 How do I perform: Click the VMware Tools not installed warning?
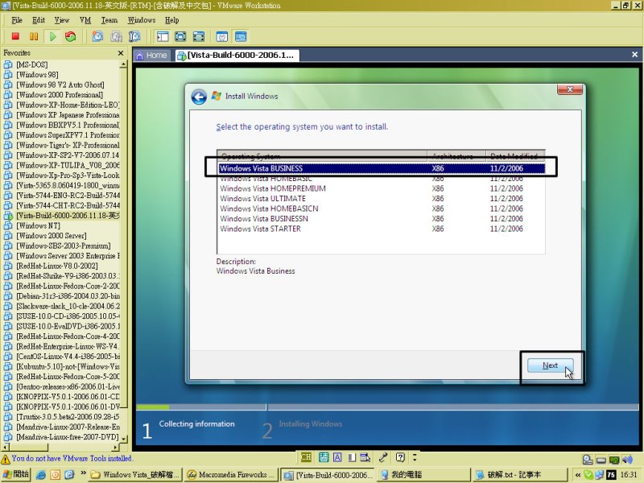pyautogui.click(x=67, y=458)
